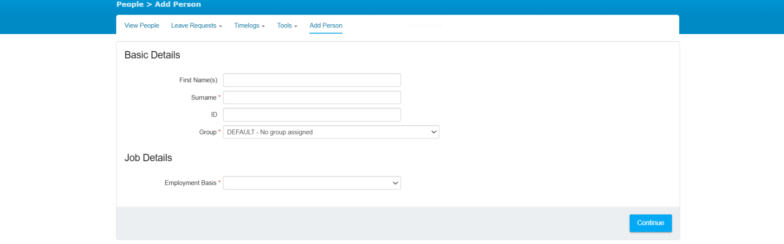The width and height of the screenshot is (784, 244).
Task: Click into the ID field
Action: tap(311, 115)
